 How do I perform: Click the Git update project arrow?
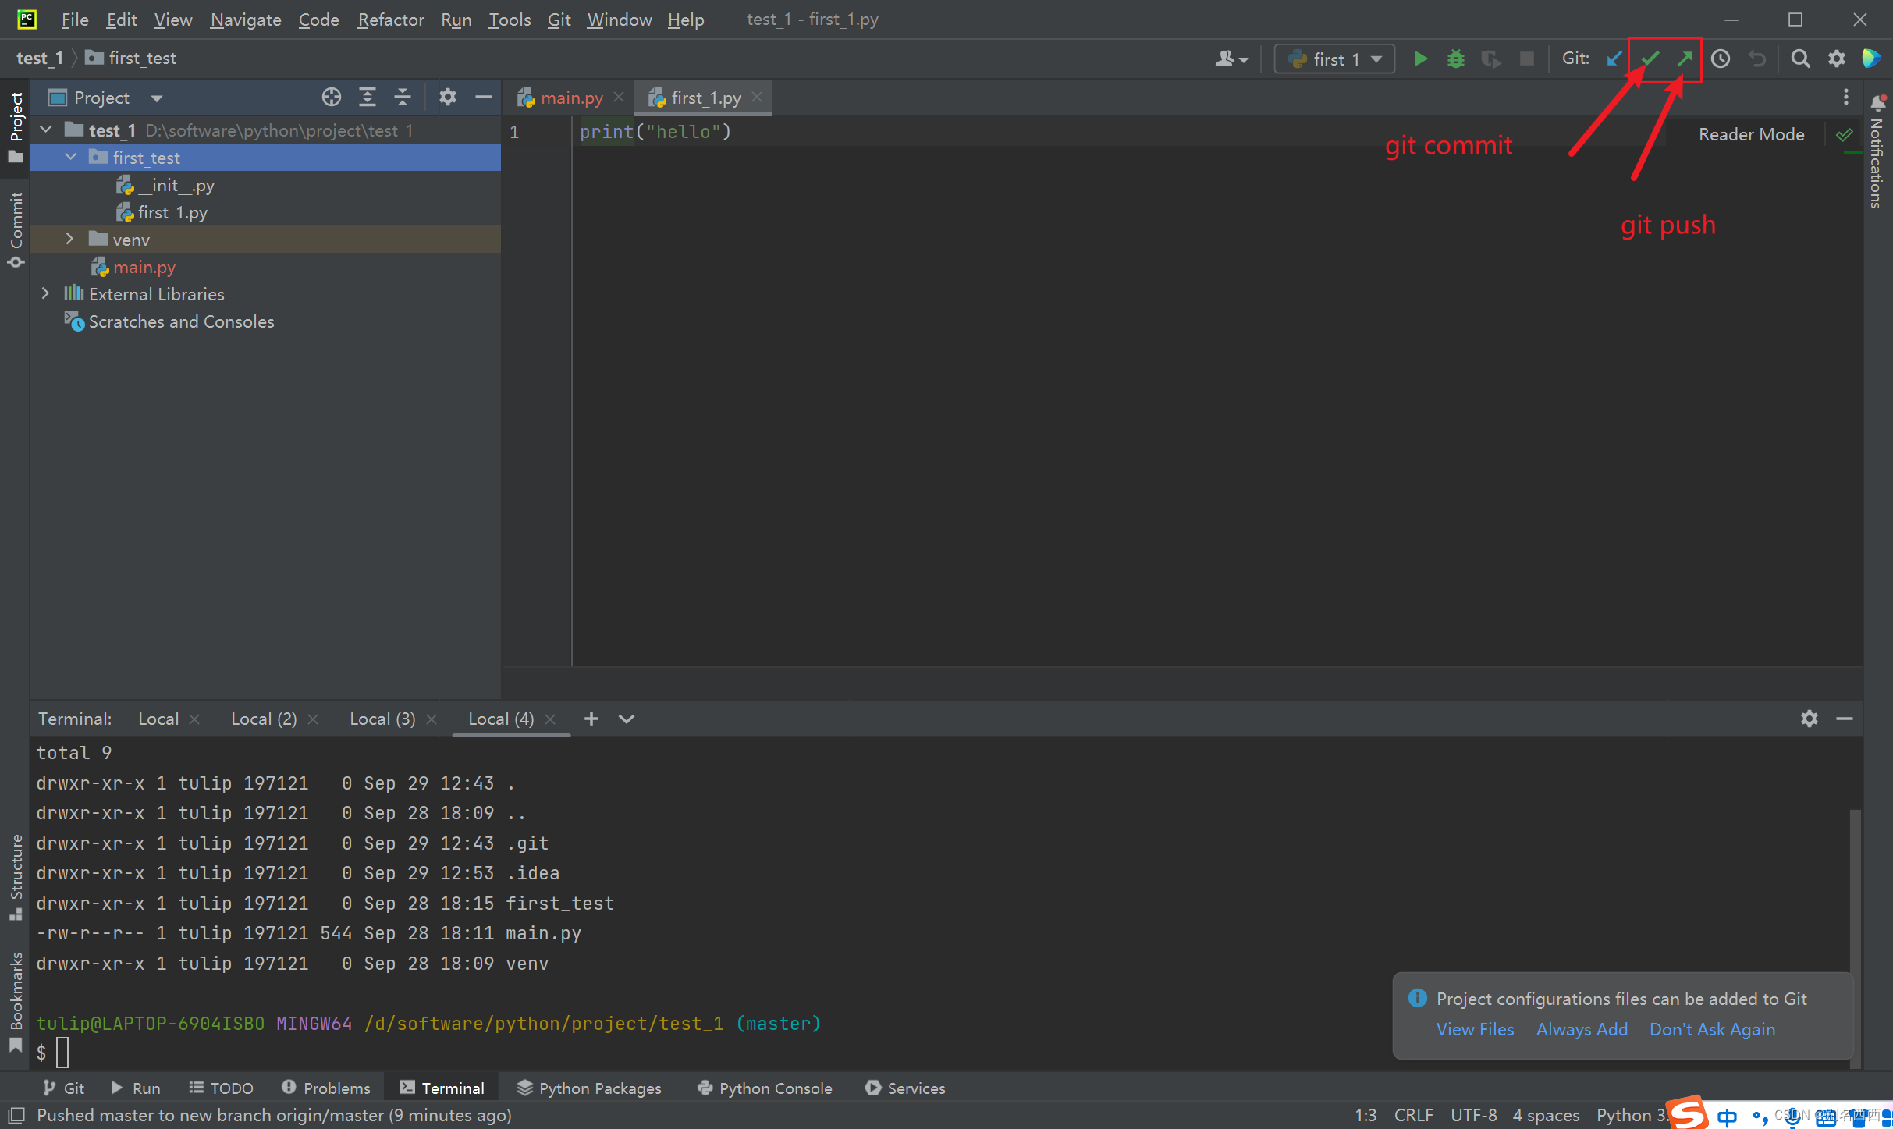pyautogui.click(x=1614, y=59)
